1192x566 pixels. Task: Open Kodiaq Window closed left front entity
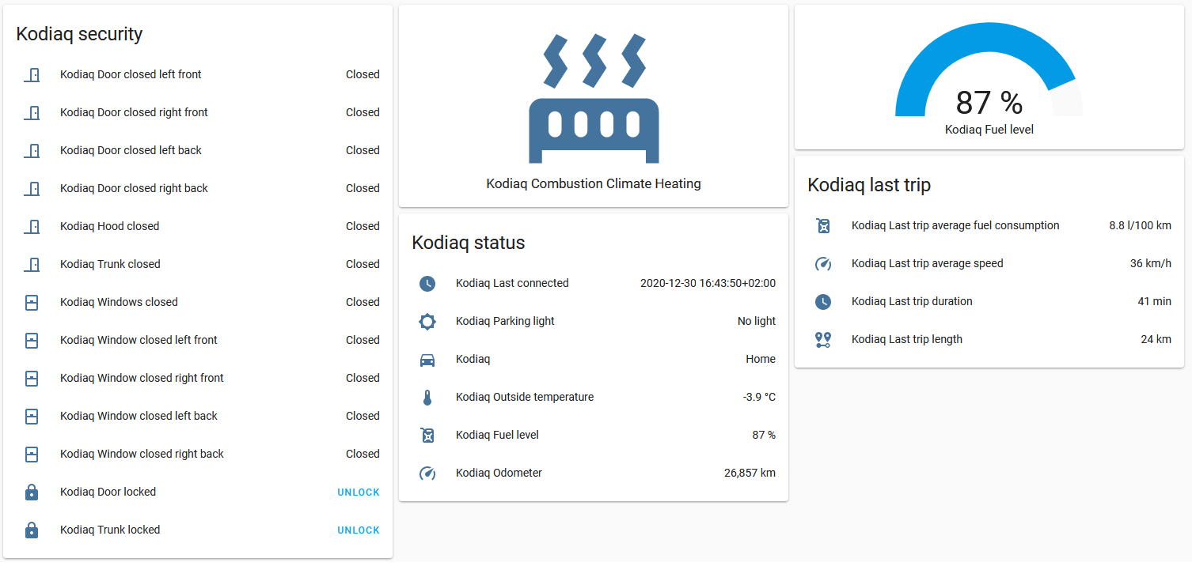point(139,340)
